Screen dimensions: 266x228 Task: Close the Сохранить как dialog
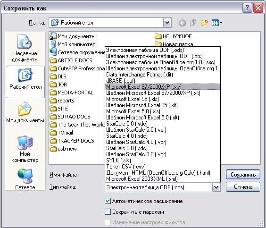coord(258,8)
